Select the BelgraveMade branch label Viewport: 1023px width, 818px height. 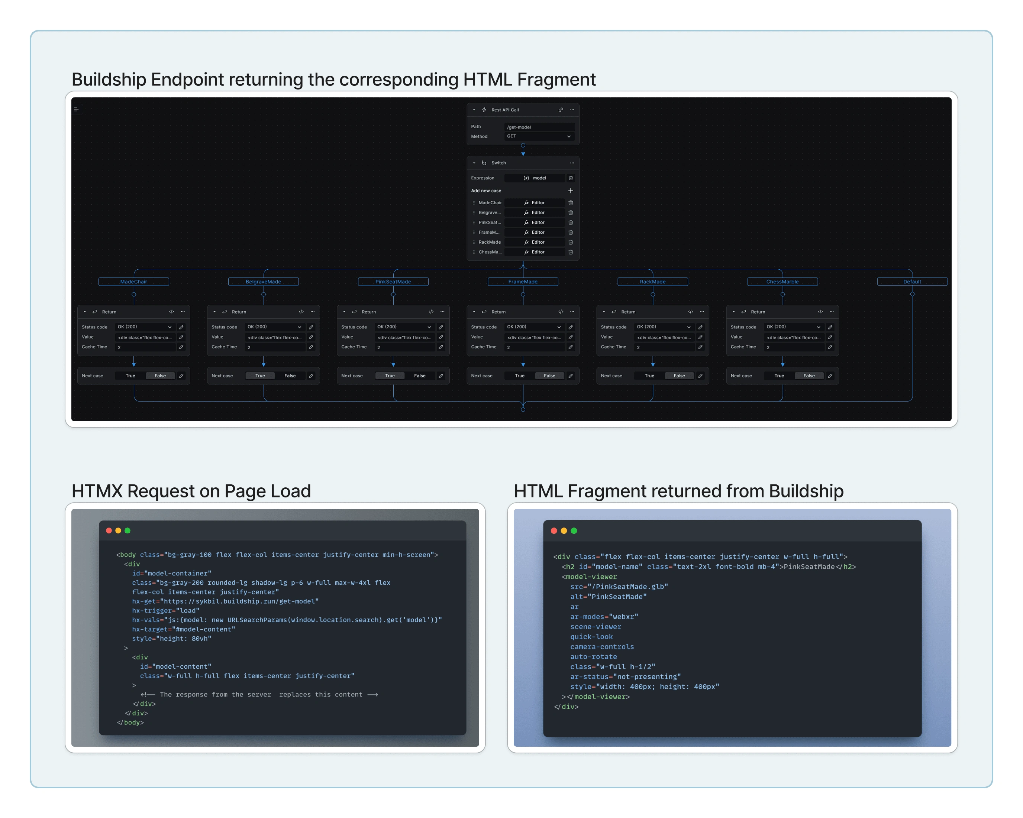[263, 282]
